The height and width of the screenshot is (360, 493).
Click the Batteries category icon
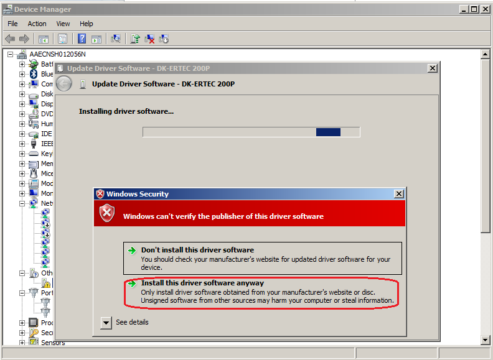pos(34,64)
